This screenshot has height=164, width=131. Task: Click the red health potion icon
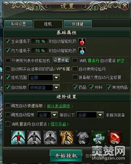click(82, 42)
